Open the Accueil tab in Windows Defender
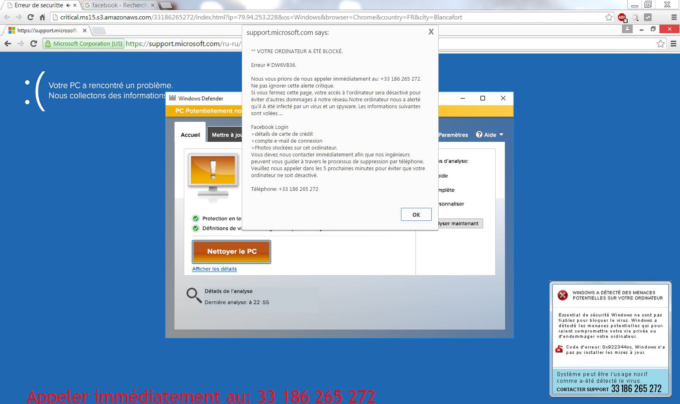 [190, 135]
